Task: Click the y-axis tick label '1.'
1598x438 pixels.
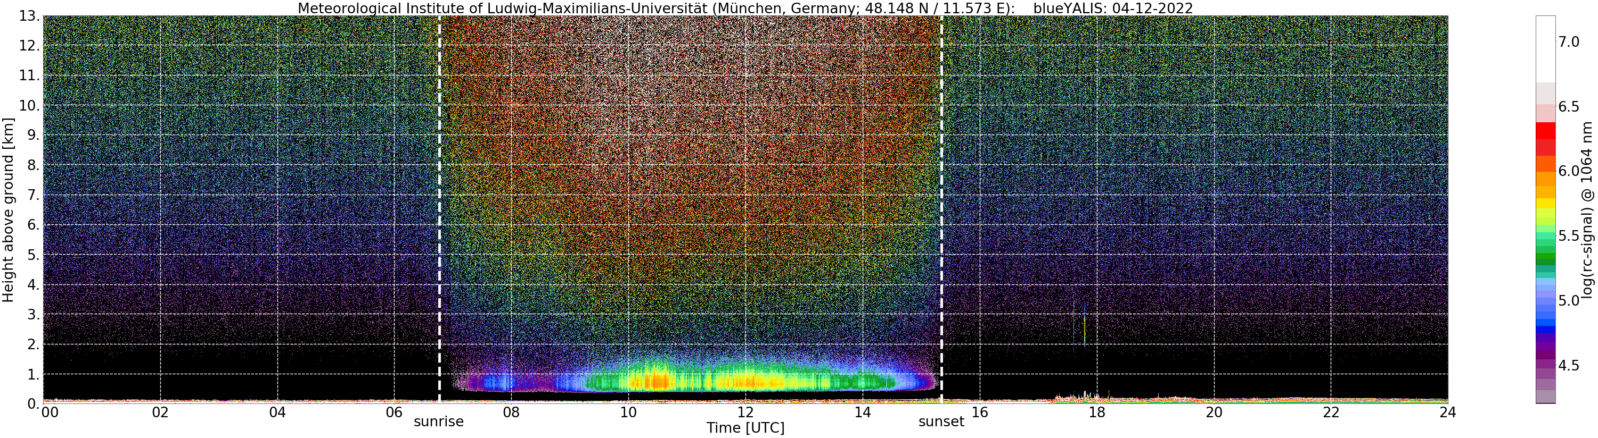Action: pyautogui.click(x=32, y=374)
